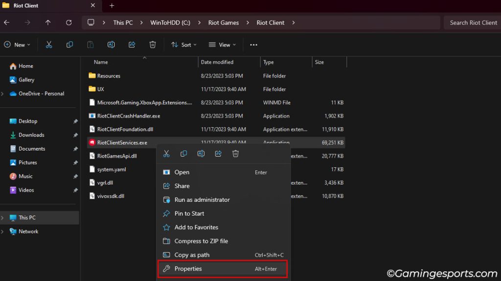
Task: Click Share icon in the context menu
Action: click(x=218, y=154)
